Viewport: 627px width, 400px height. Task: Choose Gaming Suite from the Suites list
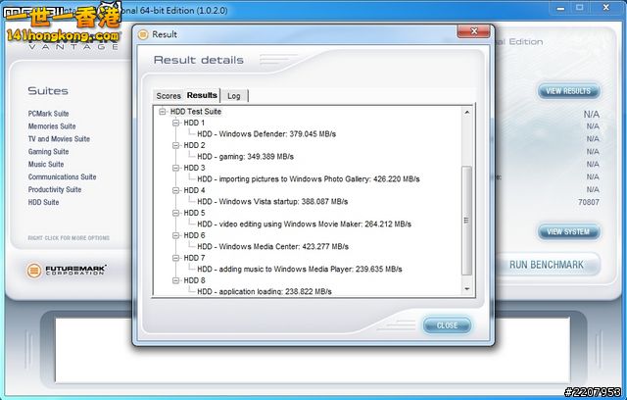click(48, 152)
